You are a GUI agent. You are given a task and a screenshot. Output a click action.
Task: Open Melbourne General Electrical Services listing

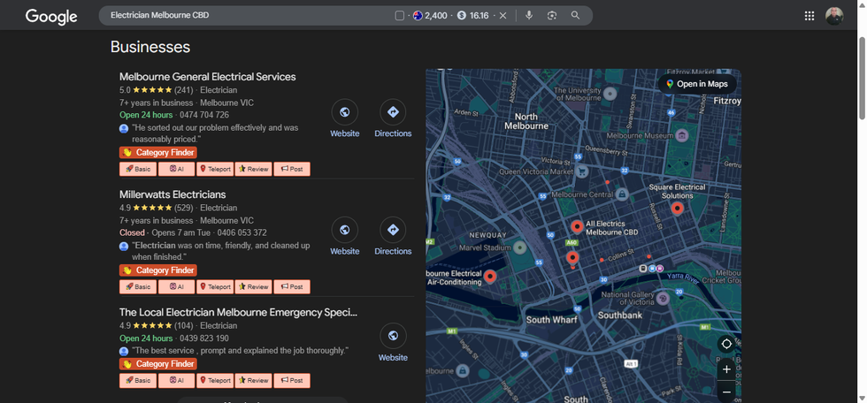click(207, 77)
